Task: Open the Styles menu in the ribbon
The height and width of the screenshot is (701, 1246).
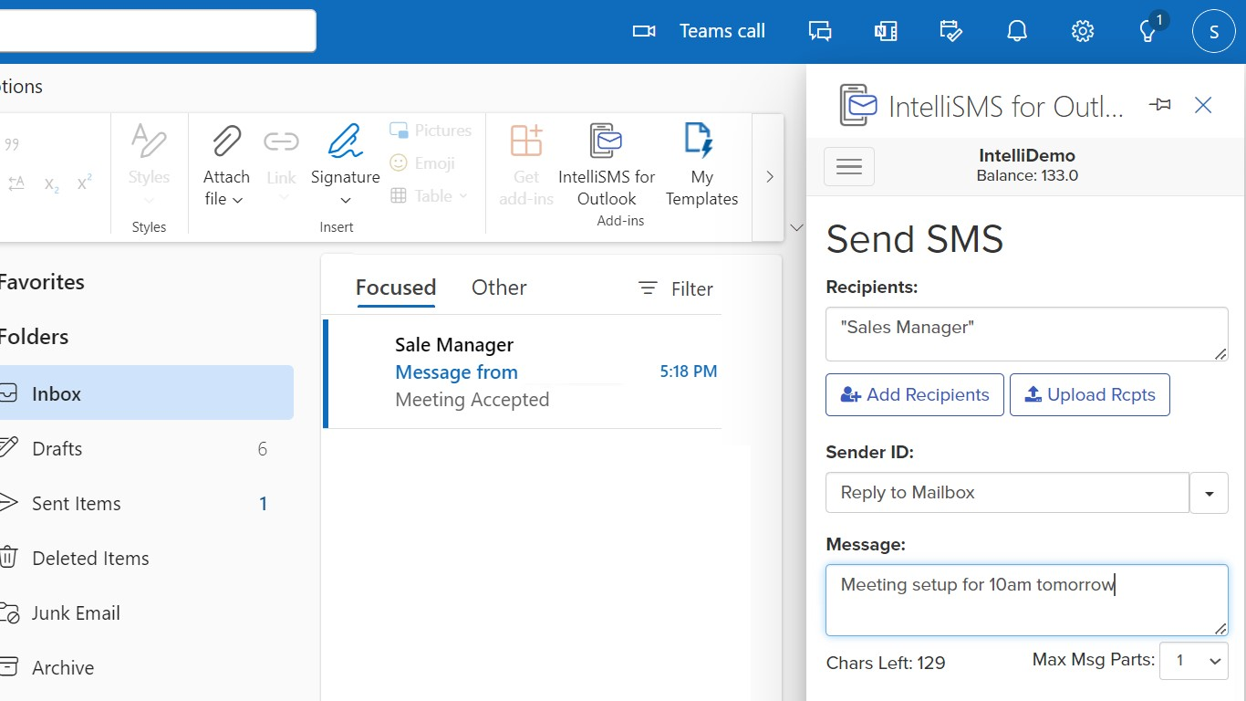Action: click(x=148, y=164)
